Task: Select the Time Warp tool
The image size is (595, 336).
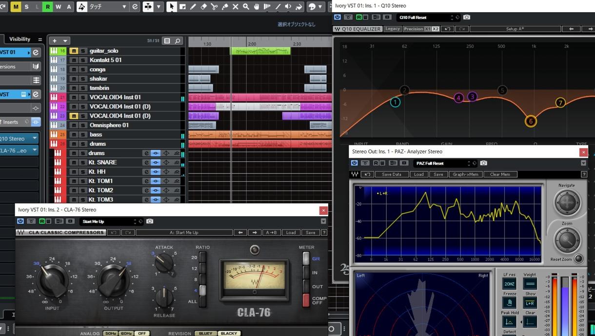Action: [267, 7]
